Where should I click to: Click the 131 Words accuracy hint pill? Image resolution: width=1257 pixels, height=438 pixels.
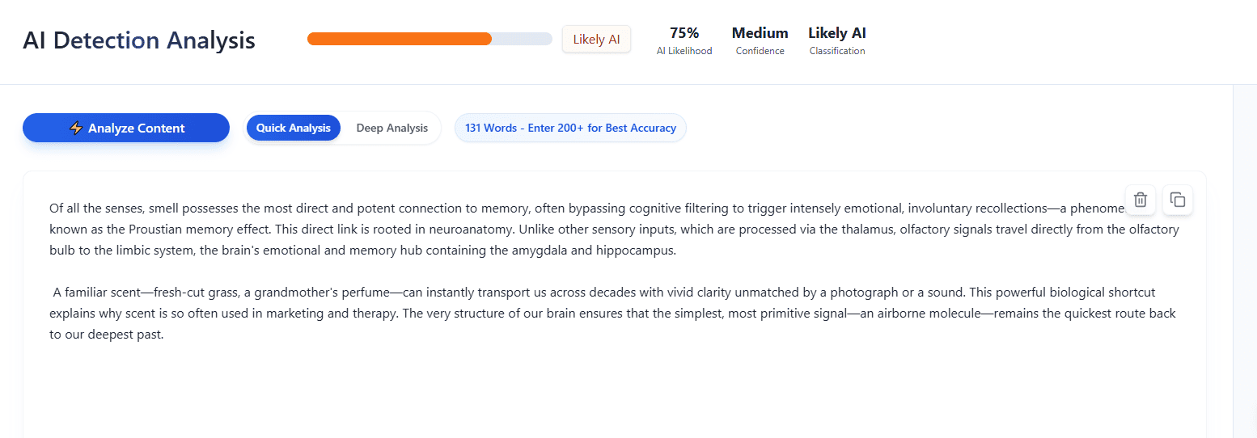point(570,128)
